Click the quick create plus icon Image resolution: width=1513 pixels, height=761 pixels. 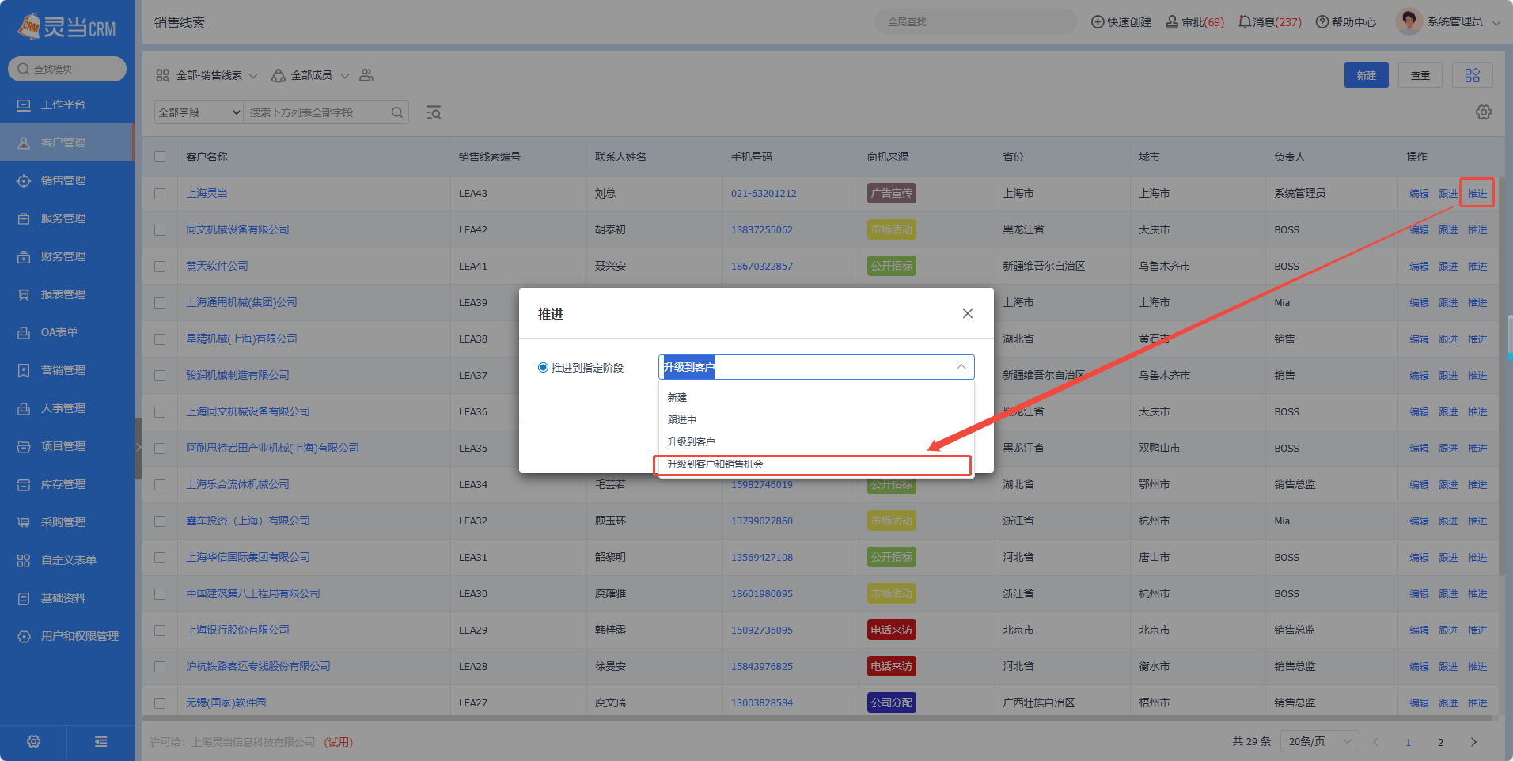[x=1098, y=22]
